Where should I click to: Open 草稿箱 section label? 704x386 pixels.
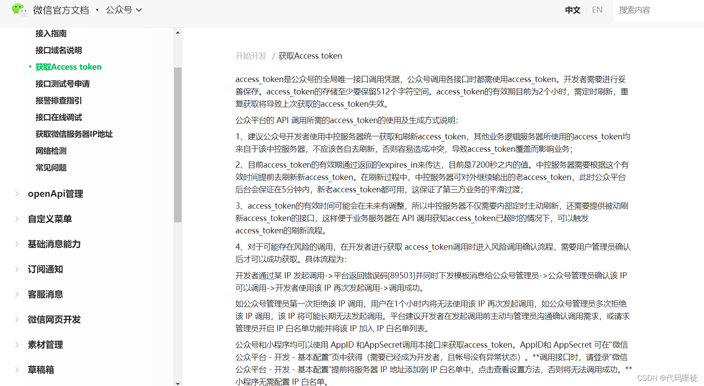coord(41,370)
